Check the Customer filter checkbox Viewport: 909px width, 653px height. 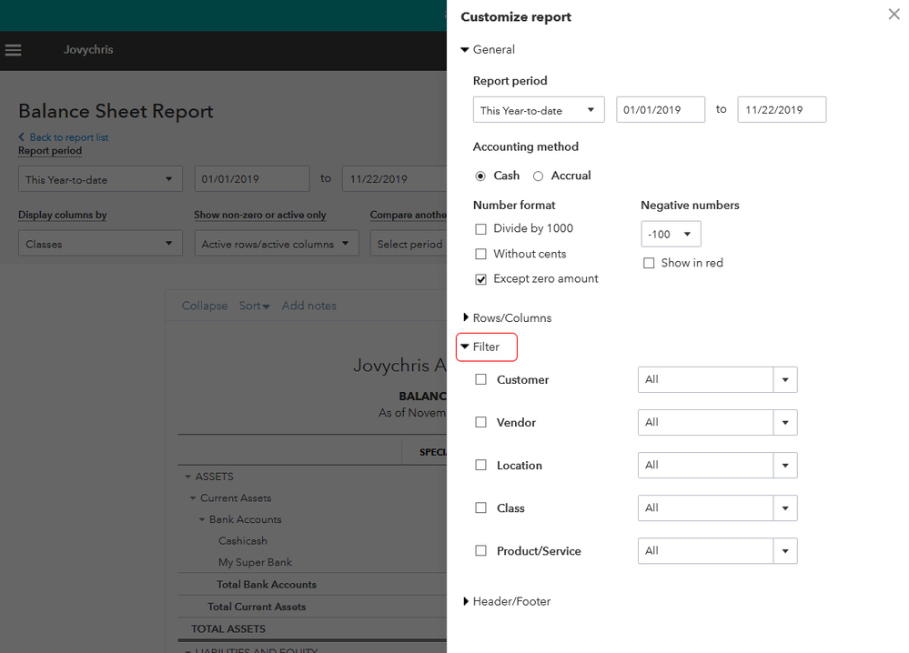[480, 379]
